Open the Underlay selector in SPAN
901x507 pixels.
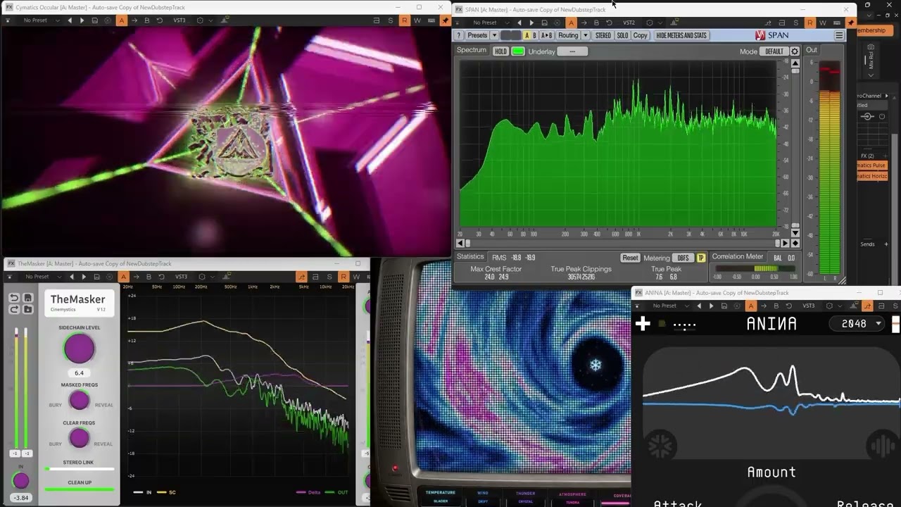572,51
